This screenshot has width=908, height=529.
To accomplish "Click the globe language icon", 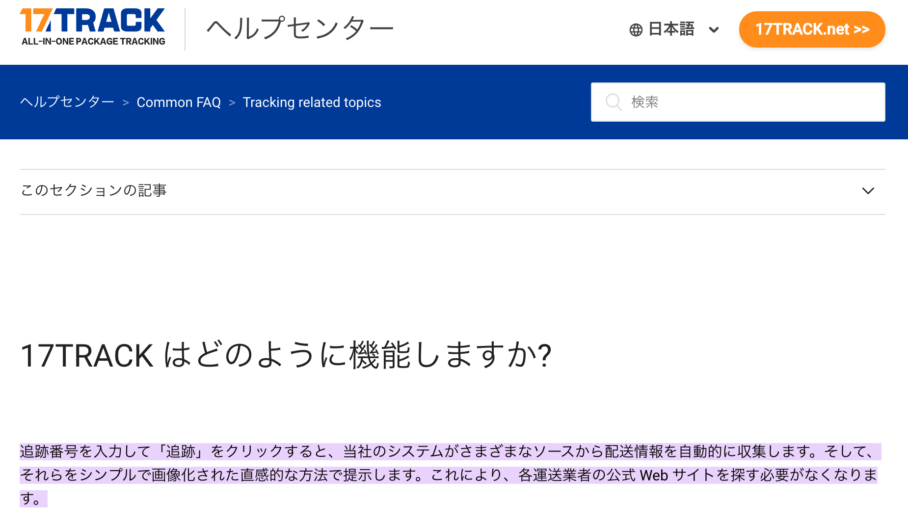I will pos(636,30).
